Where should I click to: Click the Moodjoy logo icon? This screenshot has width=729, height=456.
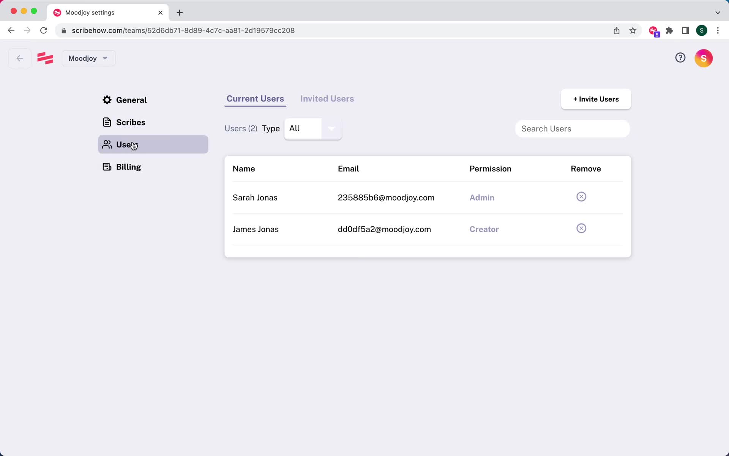tap(45, 58)
